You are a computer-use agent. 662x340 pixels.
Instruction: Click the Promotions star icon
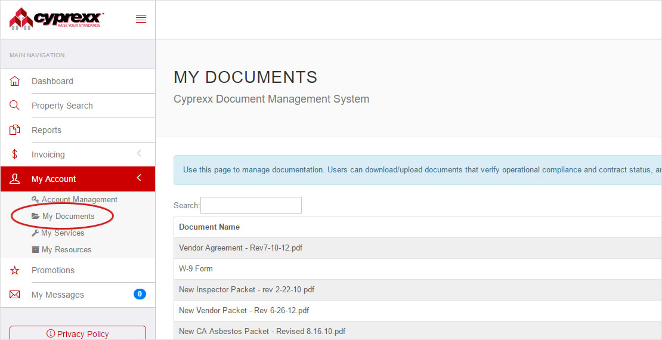tap(15, 270)
